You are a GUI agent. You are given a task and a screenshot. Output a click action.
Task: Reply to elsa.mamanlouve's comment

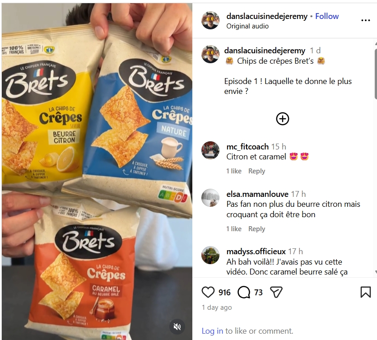[256, 228]
